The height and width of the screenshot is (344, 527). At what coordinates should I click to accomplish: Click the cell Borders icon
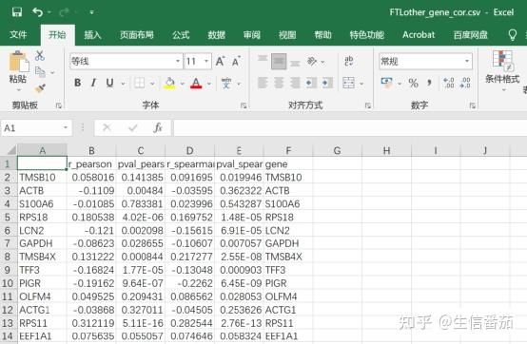point(140,83)
